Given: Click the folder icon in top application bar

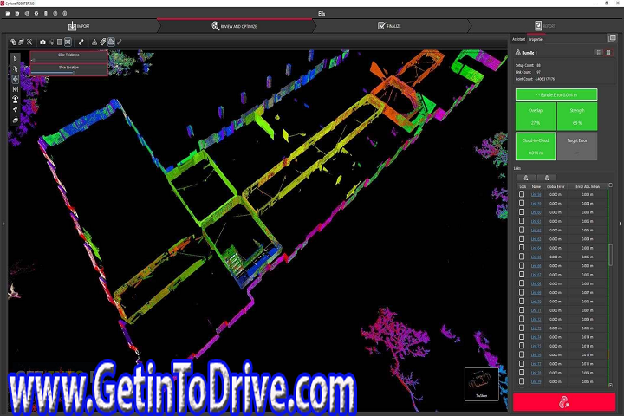Looking at the screenshot, I should [8, 14].
